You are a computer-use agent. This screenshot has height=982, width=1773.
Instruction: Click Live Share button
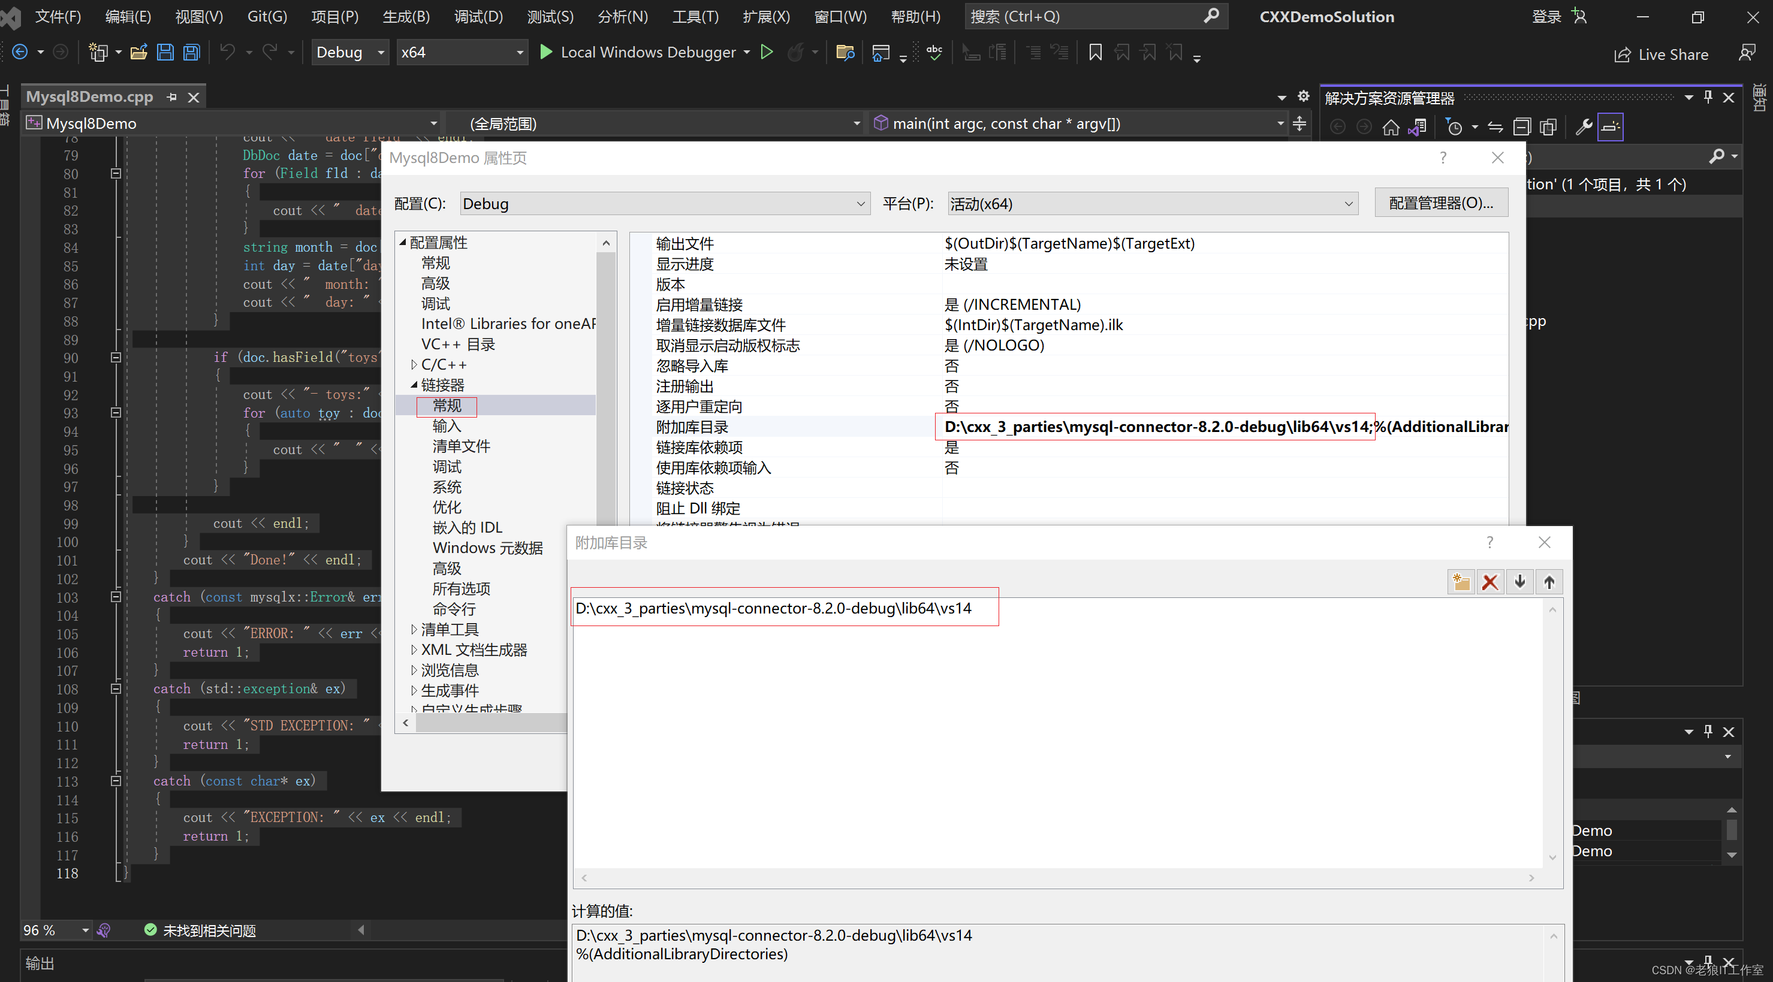click(x=1662, y=55)
